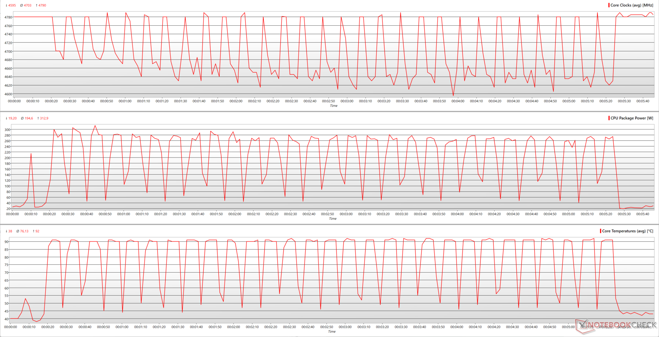Screen dimensions: 659x337
Task: Click the minimum 19,20 in CPU Package Power
Action: pyautogui.click(x=11, y=118)
